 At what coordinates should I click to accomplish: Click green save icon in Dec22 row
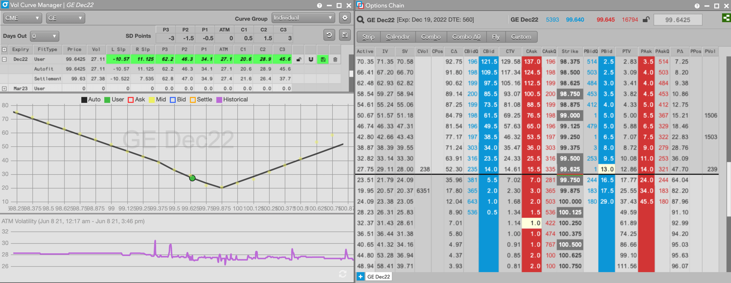[323, 59]
